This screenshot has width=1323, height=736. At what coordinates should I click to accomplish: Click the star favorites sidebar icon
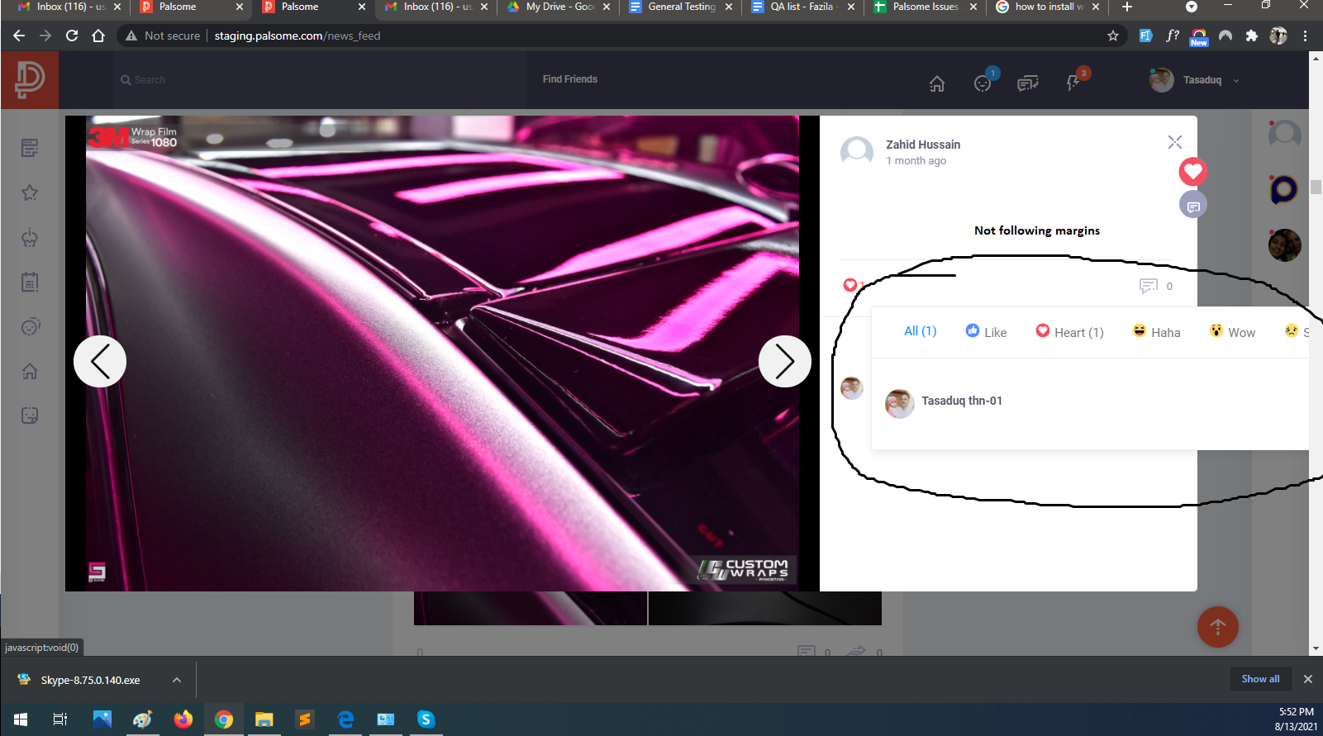[x=30, y=192]
